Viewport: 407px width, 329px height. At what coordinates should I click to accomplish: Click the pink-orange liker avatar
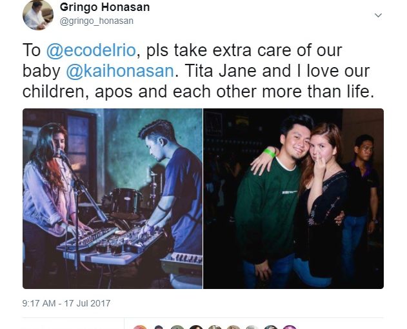[x=140, y=327]
